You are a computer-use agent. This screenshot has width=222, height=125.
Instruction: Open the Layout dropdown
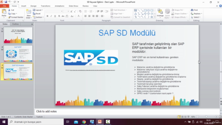click(x=38, y=10)
